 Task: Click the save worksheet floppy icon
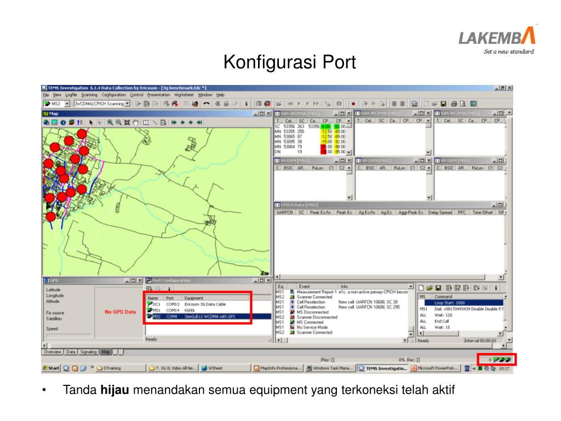pos(443,104)
